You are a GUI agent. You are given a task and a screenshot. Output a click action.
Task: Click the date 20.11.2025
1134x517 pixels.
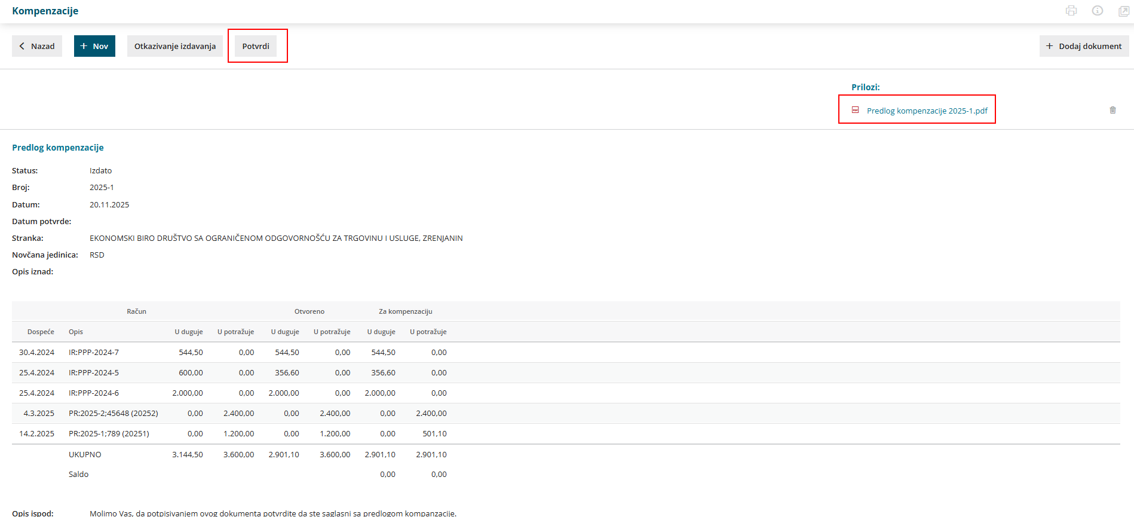tap(109, 204)
